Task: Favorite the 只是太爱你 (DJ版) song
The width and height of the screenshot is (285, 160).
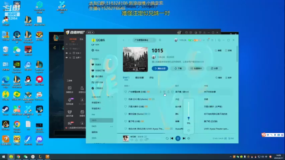Action: click(x=125, y=106)
